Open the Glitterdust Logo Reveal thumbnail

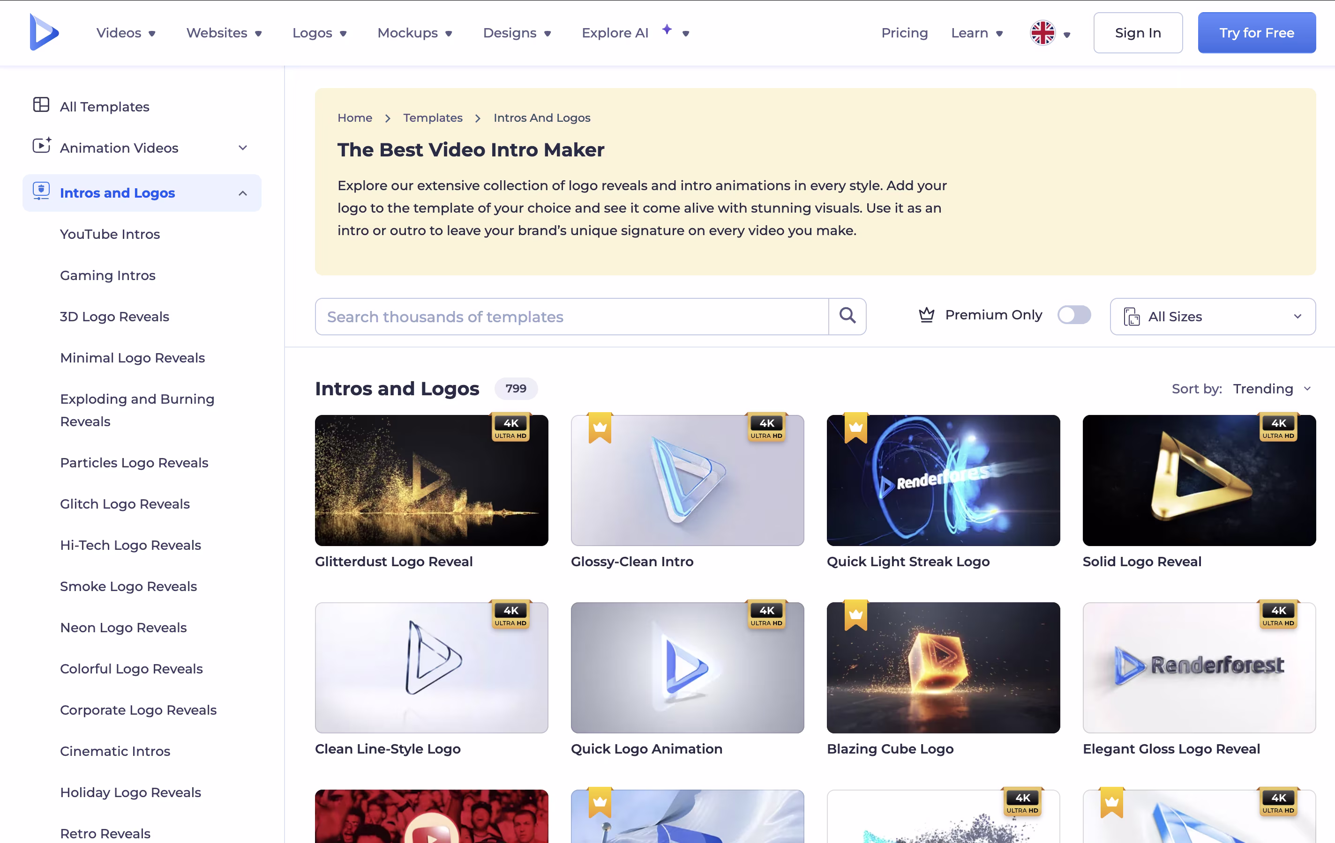431,480
